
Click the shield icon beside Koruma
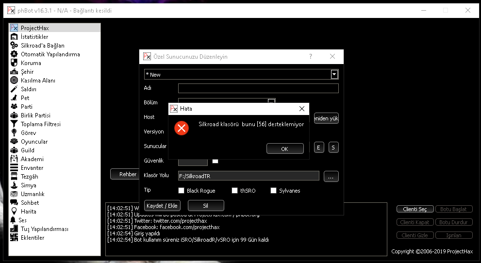coord(14,63)
